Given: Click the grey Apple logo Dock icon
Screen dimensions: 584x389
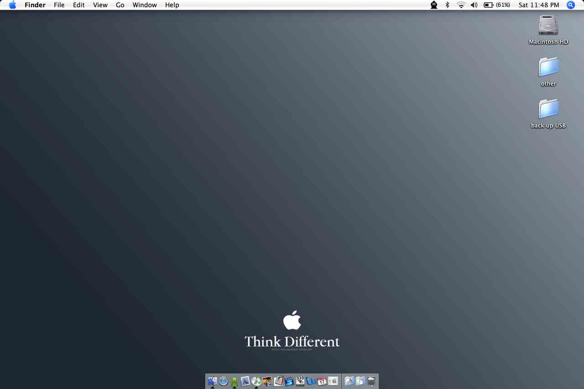Looking at the screenshot, I should 333,381.
